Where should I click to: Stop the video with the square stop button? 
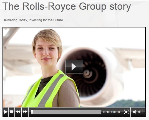[11, 112]
